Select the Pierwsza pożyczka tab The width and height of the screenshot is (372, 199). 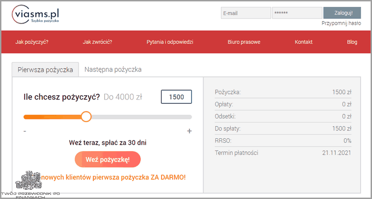tap(45, 70)
